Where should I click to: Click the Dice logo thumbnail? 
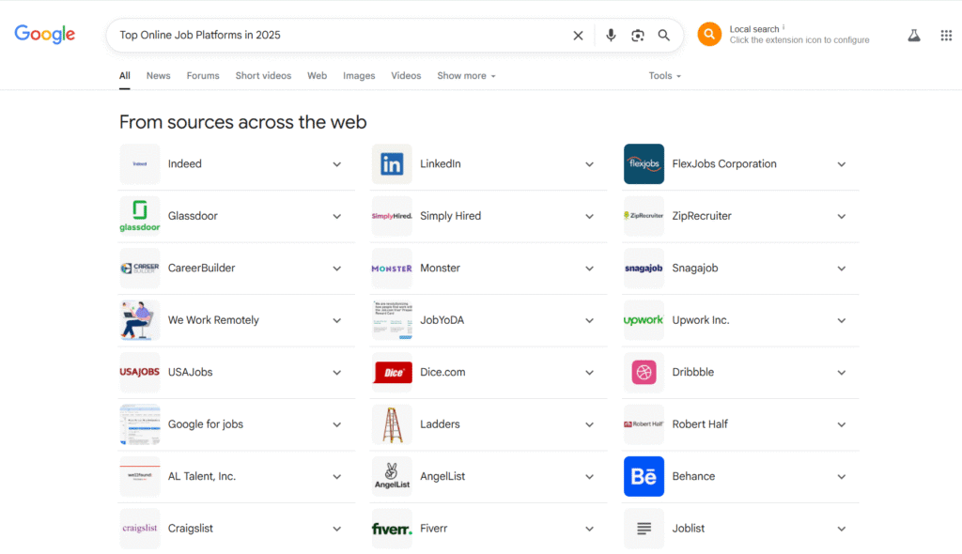pyautogui.click(x=392, y=373)
